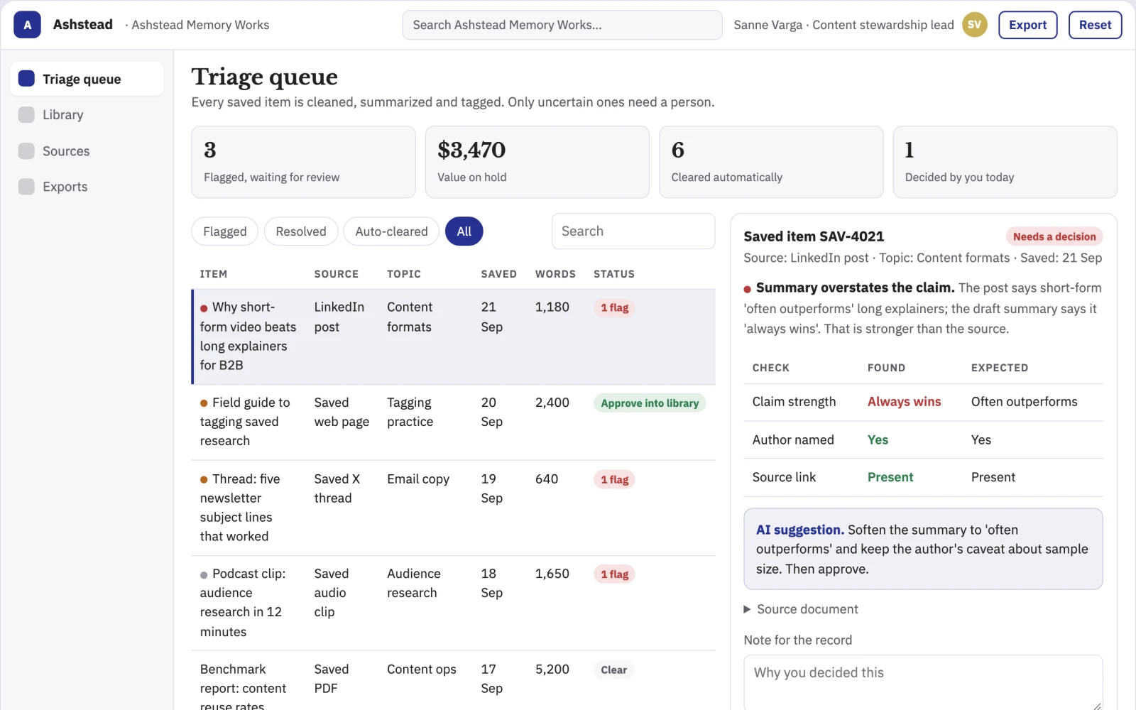Click the 1 flag badge for Audience research row
The image size is (1136, 710).
(614, 574)
